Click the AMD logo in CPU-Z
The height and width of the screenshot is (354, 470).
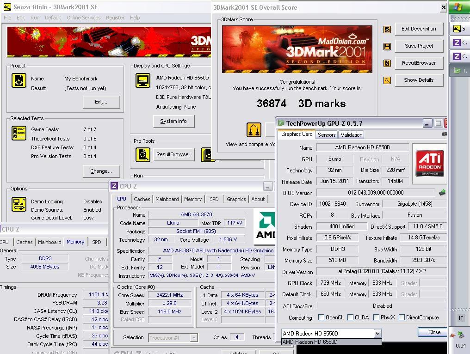pos(265,227)
